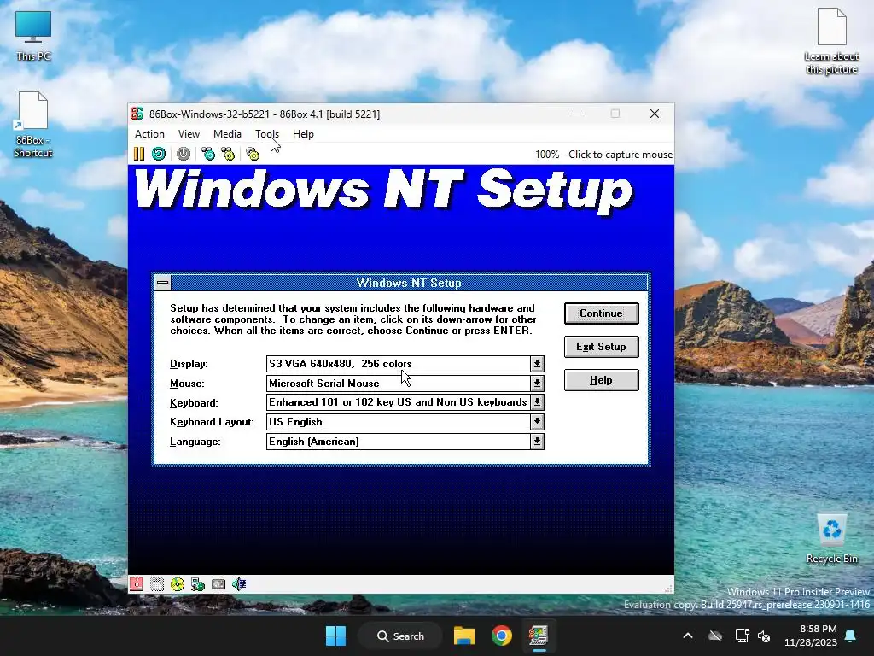Viewport: 874px width, 656px height.
Task: Click the network display tray icon
Action: coord(743,635)
